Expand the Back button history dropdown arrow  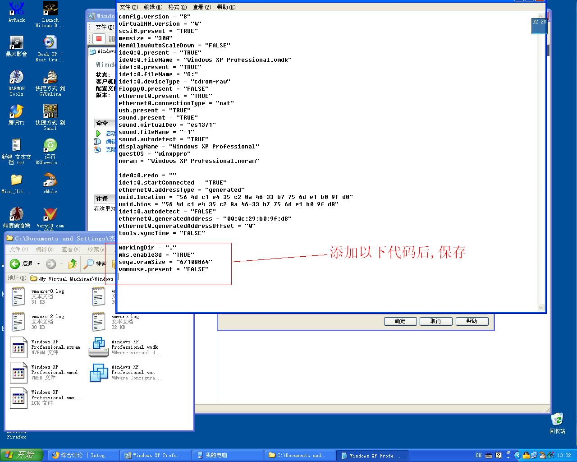coord(38,264)
